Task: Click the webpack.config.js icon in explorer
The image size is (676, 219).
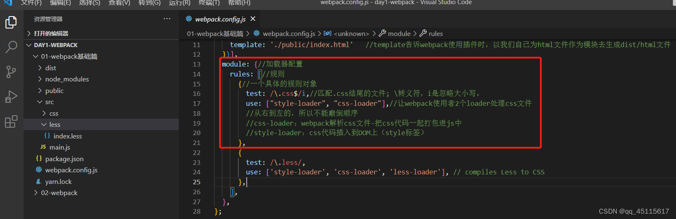Action: pyautogui.click(x=39, y=170)
